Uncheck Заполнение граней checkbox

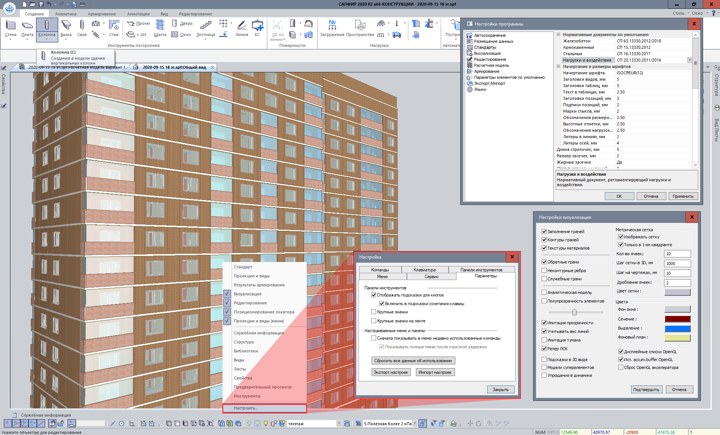click(x=544, y=232)
